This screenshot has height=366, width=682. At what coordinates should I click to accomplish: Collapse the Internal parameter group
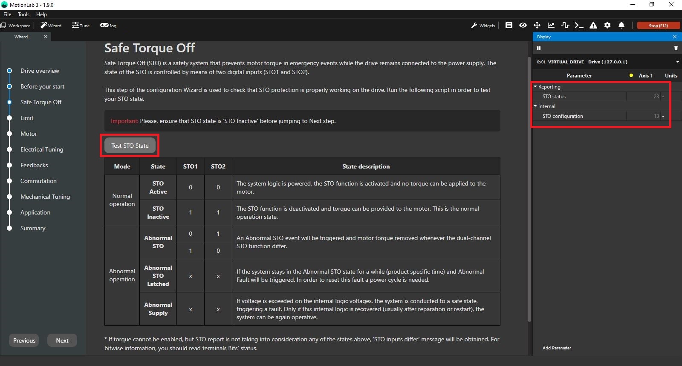coord(535,106)
